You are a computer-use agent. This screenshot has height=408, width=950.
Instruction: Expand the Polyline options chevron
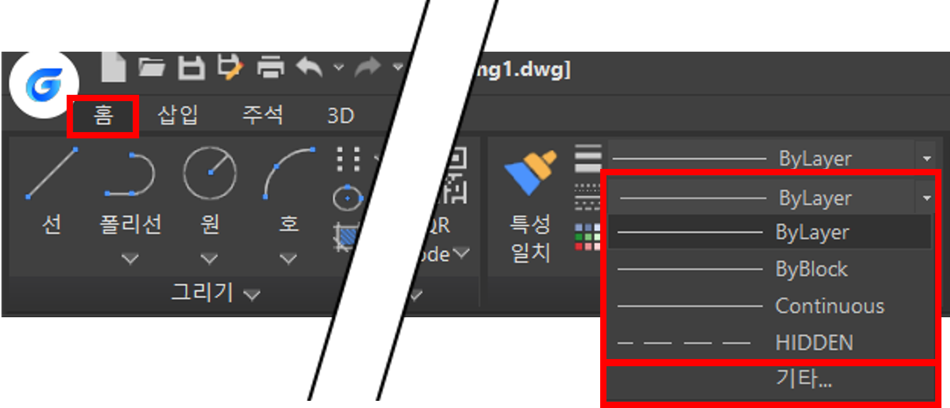pyautogui.click(x=130, y=259)
